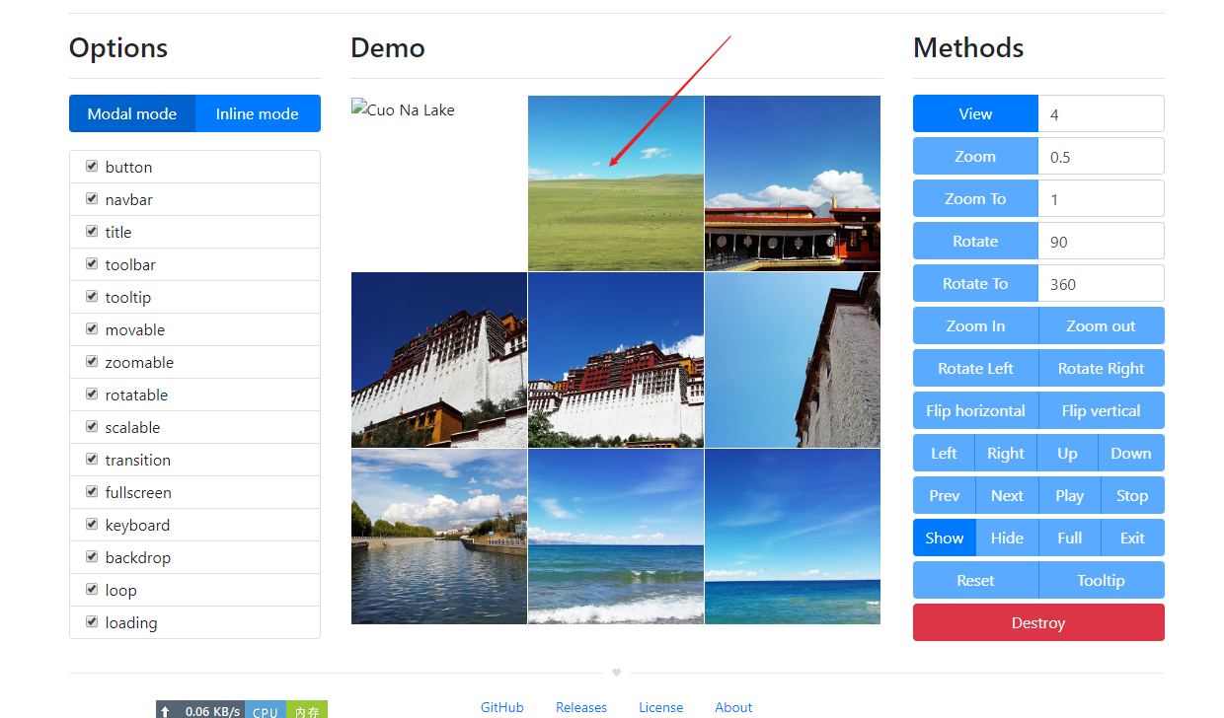This screenshot has width=1224, height=718.
Task: Uncheck the title option
Action: tap(92, 232)
